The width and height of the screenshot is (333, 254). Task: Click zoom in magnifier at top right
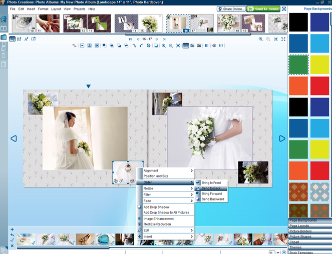pos(260,39)
